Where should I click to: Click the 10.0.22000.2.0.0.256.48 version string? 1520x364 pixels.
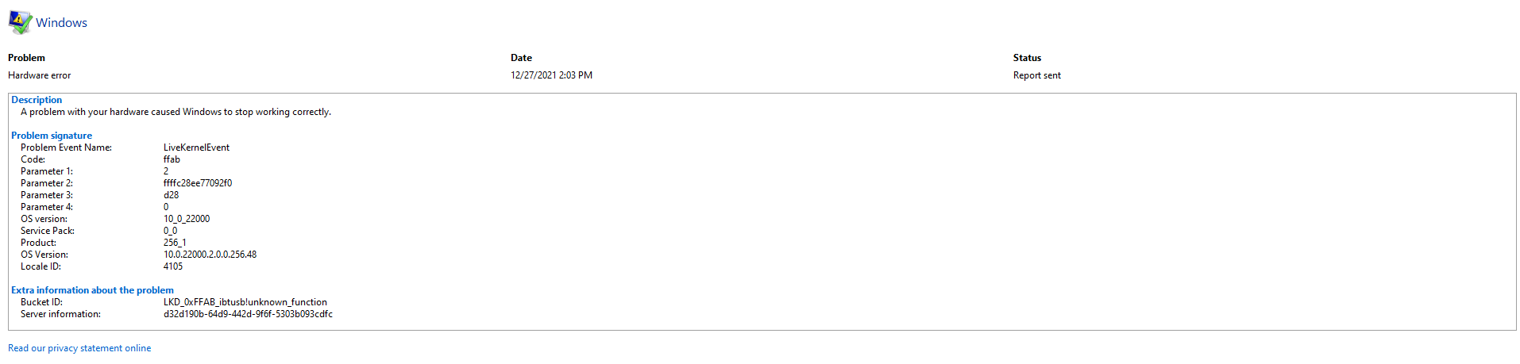[x=210, y=255]
